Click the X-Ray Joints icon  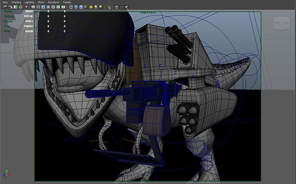126,7
